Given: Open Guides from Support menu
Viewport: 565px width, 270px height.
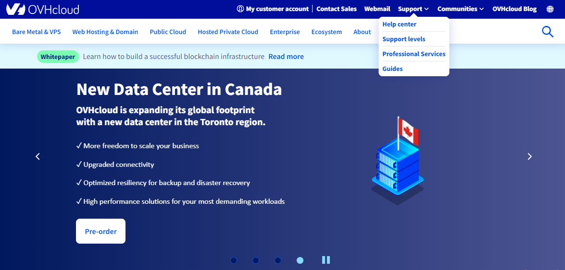Looking at the screenshot, I should [x=392, y=69].
